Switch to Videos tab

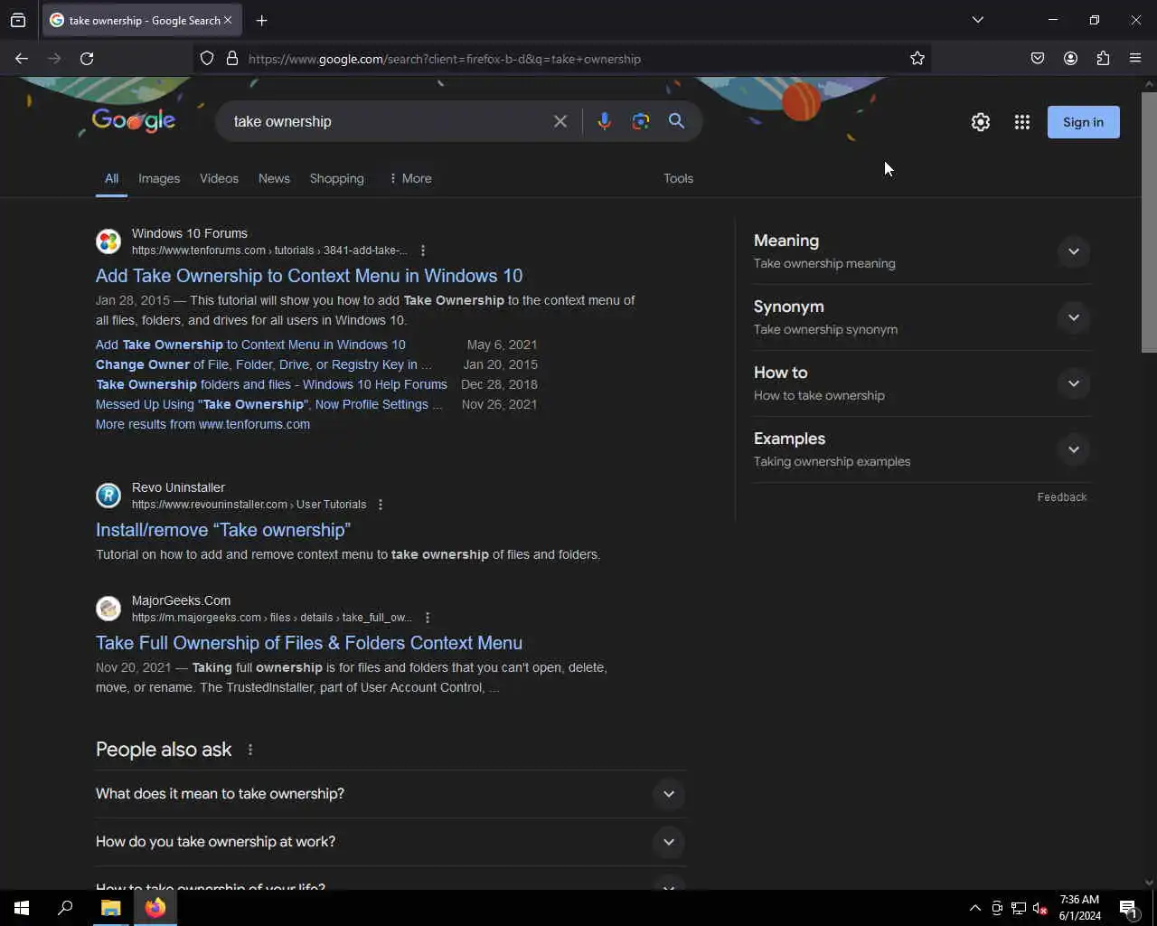pos(219,179)
